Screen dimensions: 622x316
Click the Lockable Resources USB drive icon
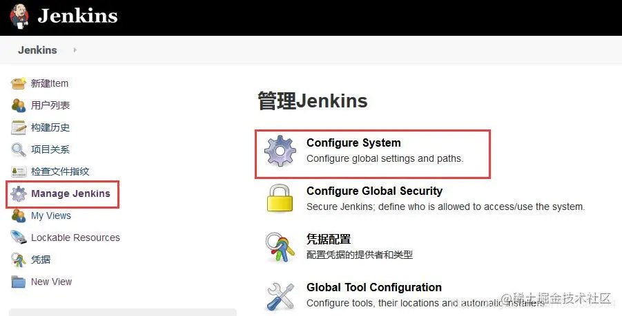(x=18, y=238)
